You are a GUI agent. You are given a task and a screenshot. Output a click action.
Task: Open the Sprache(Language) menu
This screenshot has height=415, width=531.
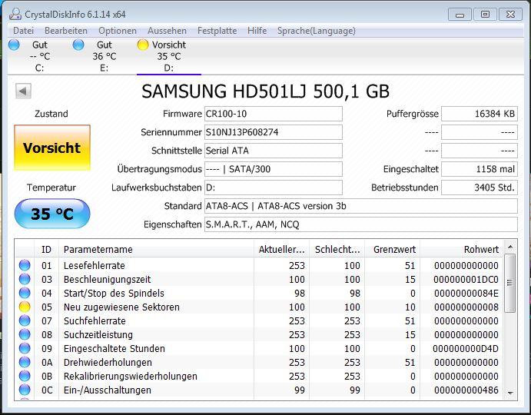[317, 31]
